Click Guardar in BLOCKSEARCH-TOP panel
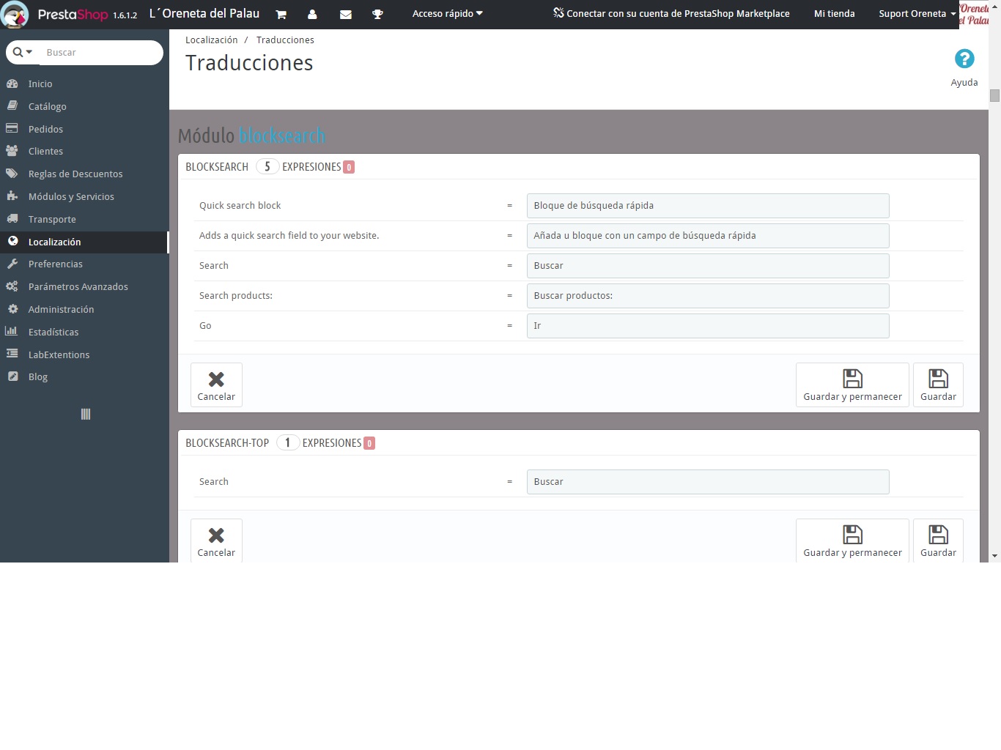Viewport: 1001px width, 750px height. click(x=938, y=541)
